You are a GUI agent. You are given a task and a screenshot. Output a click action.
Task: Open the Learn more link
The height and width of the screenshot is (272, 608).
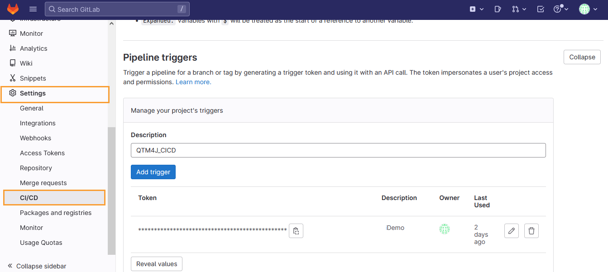tap(193, 82)
